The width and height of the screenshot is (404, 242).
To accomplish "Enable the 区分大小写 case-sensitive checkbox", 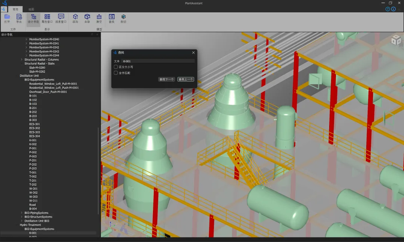I will [x=116, y=67].
